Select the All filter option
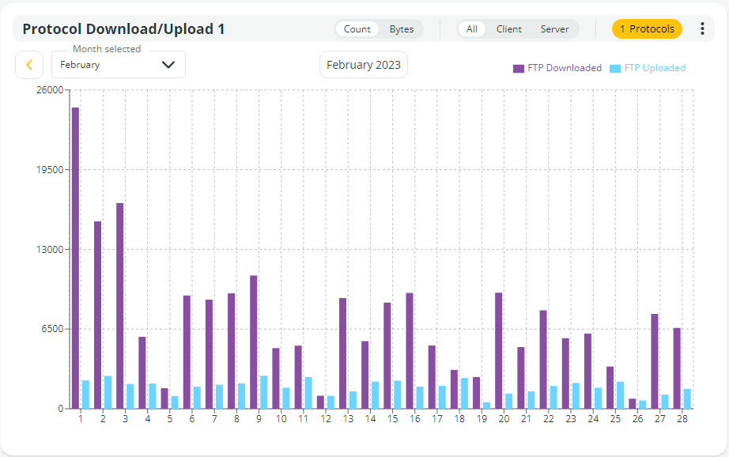 (x=472, y=29)
